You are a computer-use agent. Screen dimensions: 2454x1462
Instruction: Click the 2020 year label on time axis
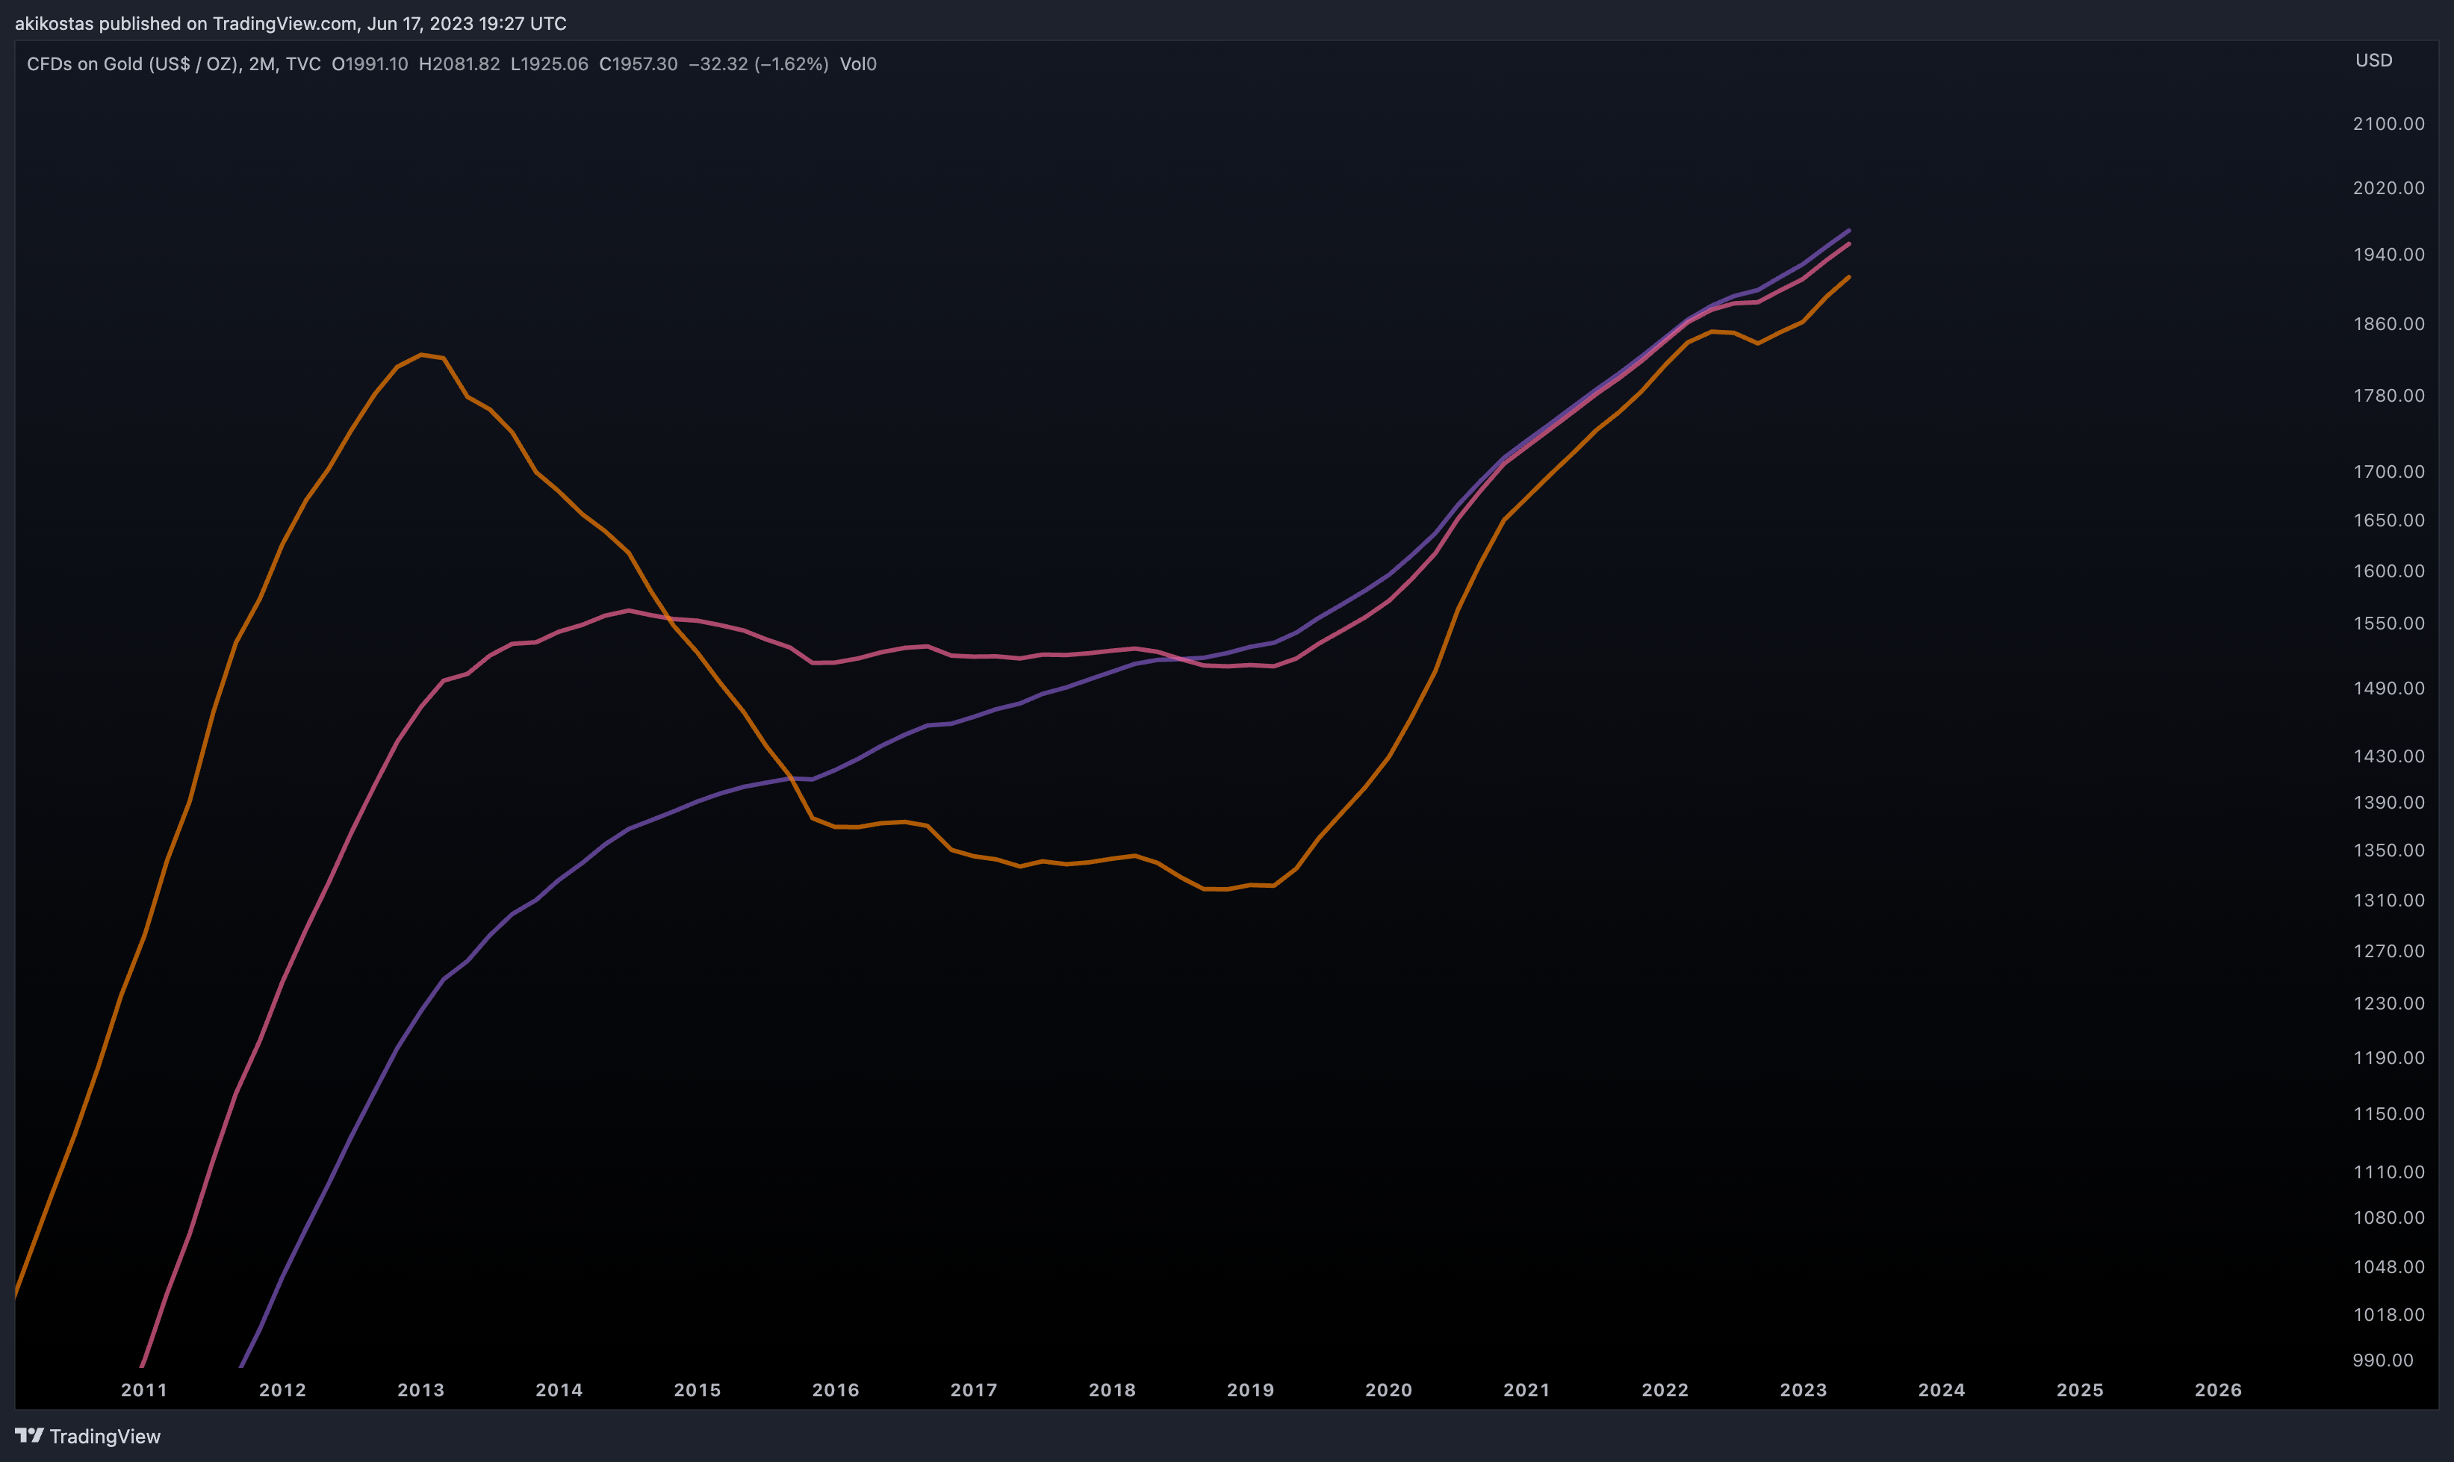click(1388, 1390)
